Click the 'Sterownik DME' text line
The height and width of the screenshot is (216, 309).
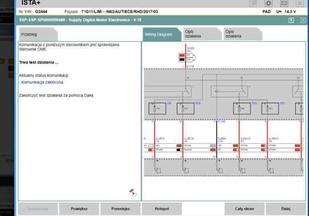(x=33, y=49)
